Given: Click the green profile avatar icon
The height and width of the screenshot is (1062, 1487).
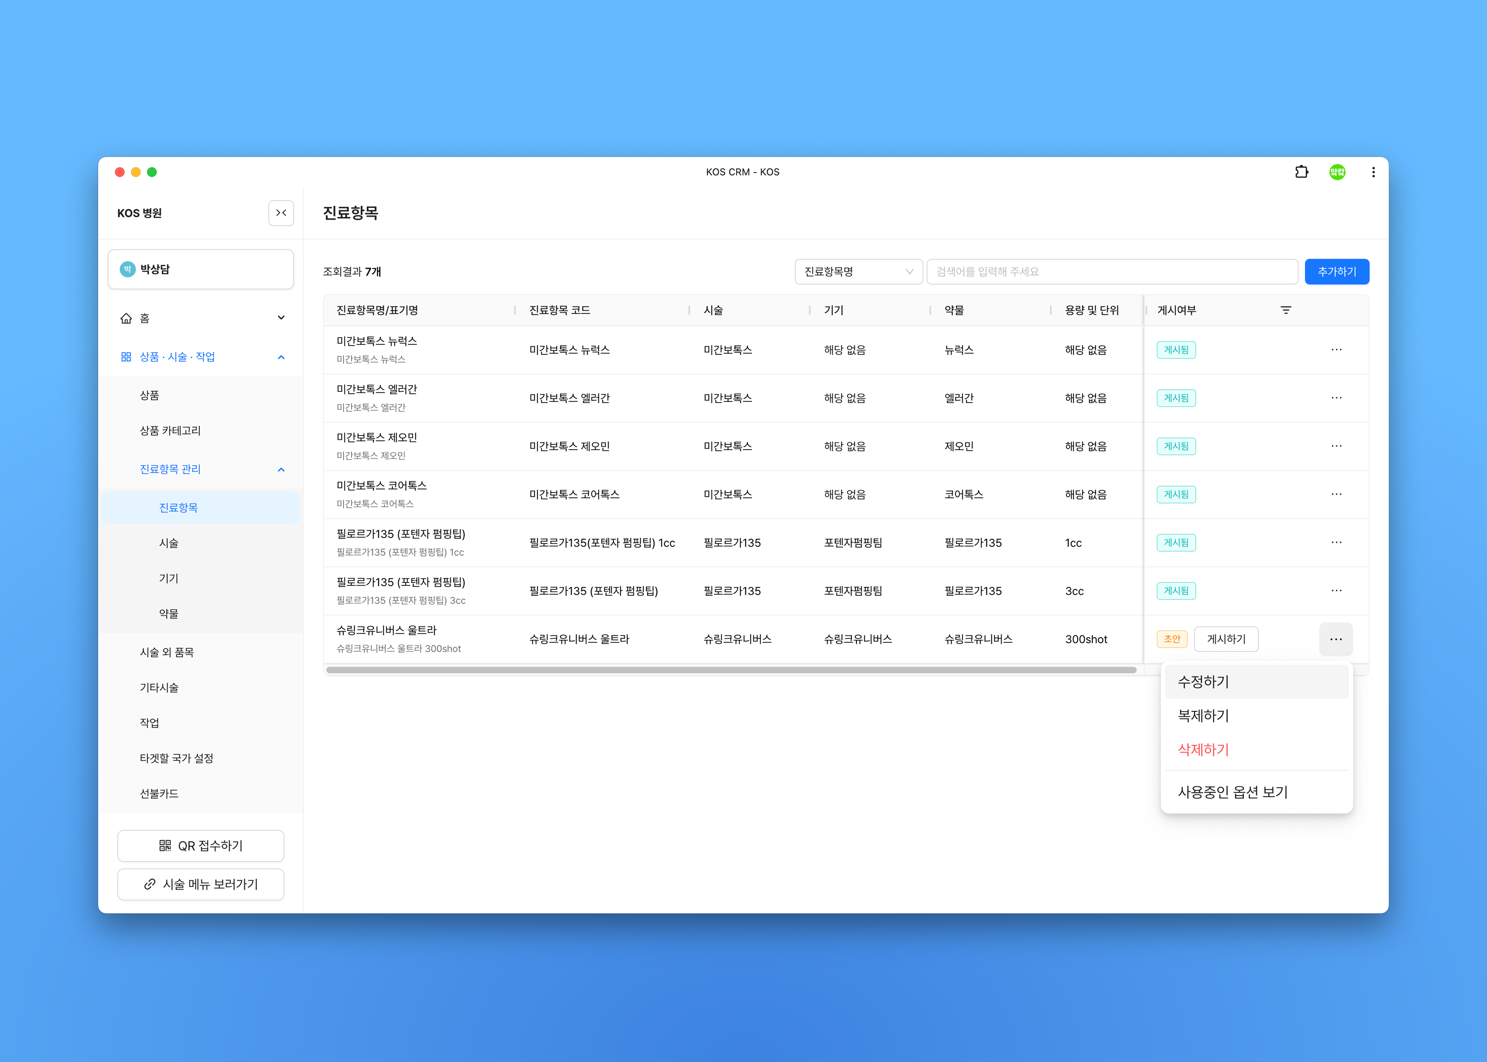Looking at the screenshot, I should click(1337, 172).
